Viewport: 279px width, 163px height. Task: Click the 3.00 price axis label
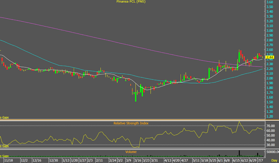pos(270,30)
